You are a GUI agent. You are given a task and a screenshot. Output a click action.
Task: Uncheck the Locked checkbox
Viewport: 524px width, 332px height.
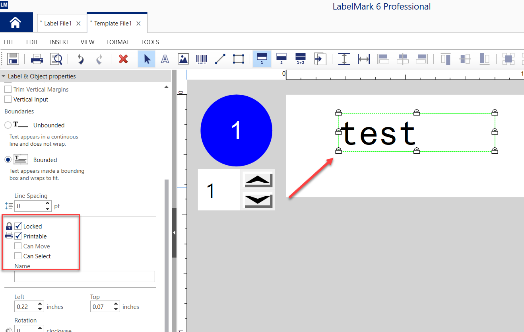[18, 226]
